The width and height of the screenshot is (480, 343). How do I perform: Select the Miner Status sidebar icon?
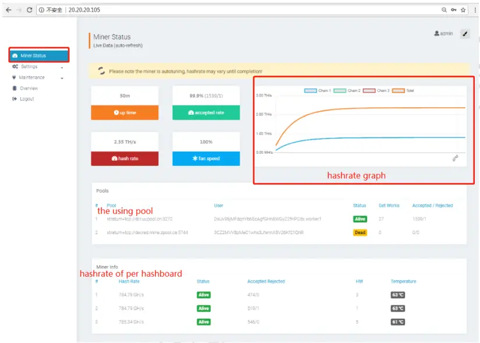16,55
